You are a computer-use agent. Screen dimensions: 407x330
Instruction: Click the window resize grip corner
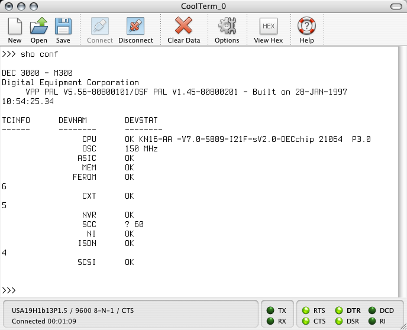[x=403, y=326]
